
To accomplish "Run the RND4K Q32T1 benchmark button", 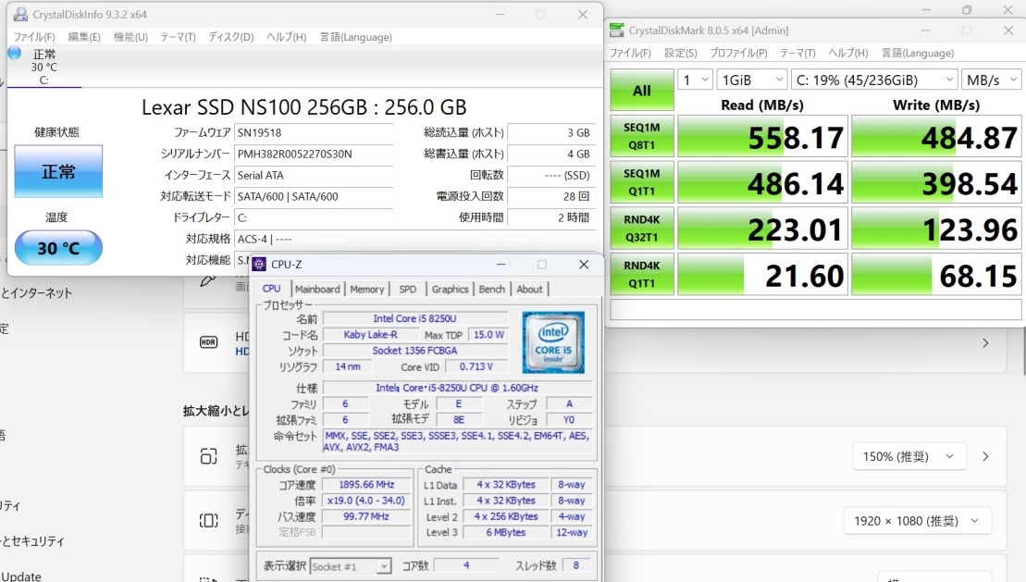I will (642, 229).
